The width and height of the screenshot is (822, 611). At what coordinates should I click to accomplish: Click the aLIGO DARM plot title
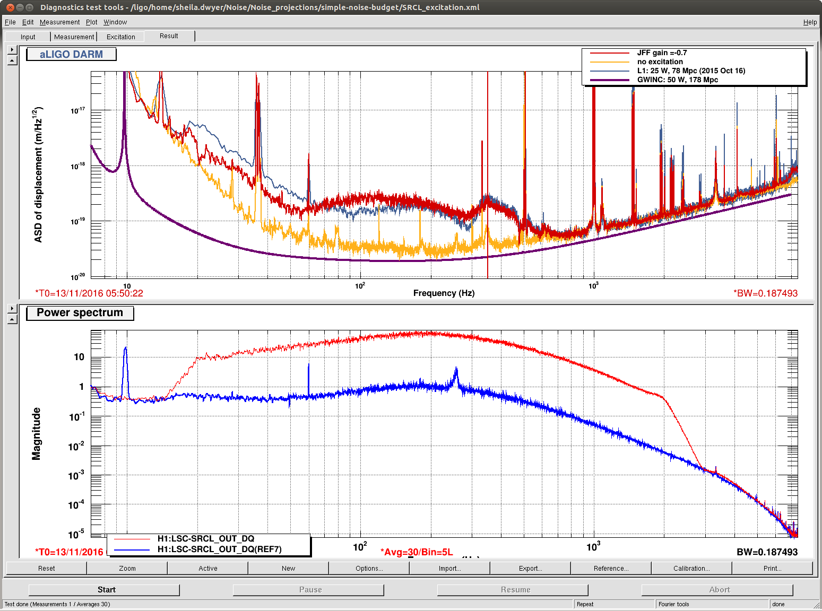point(71,54)
